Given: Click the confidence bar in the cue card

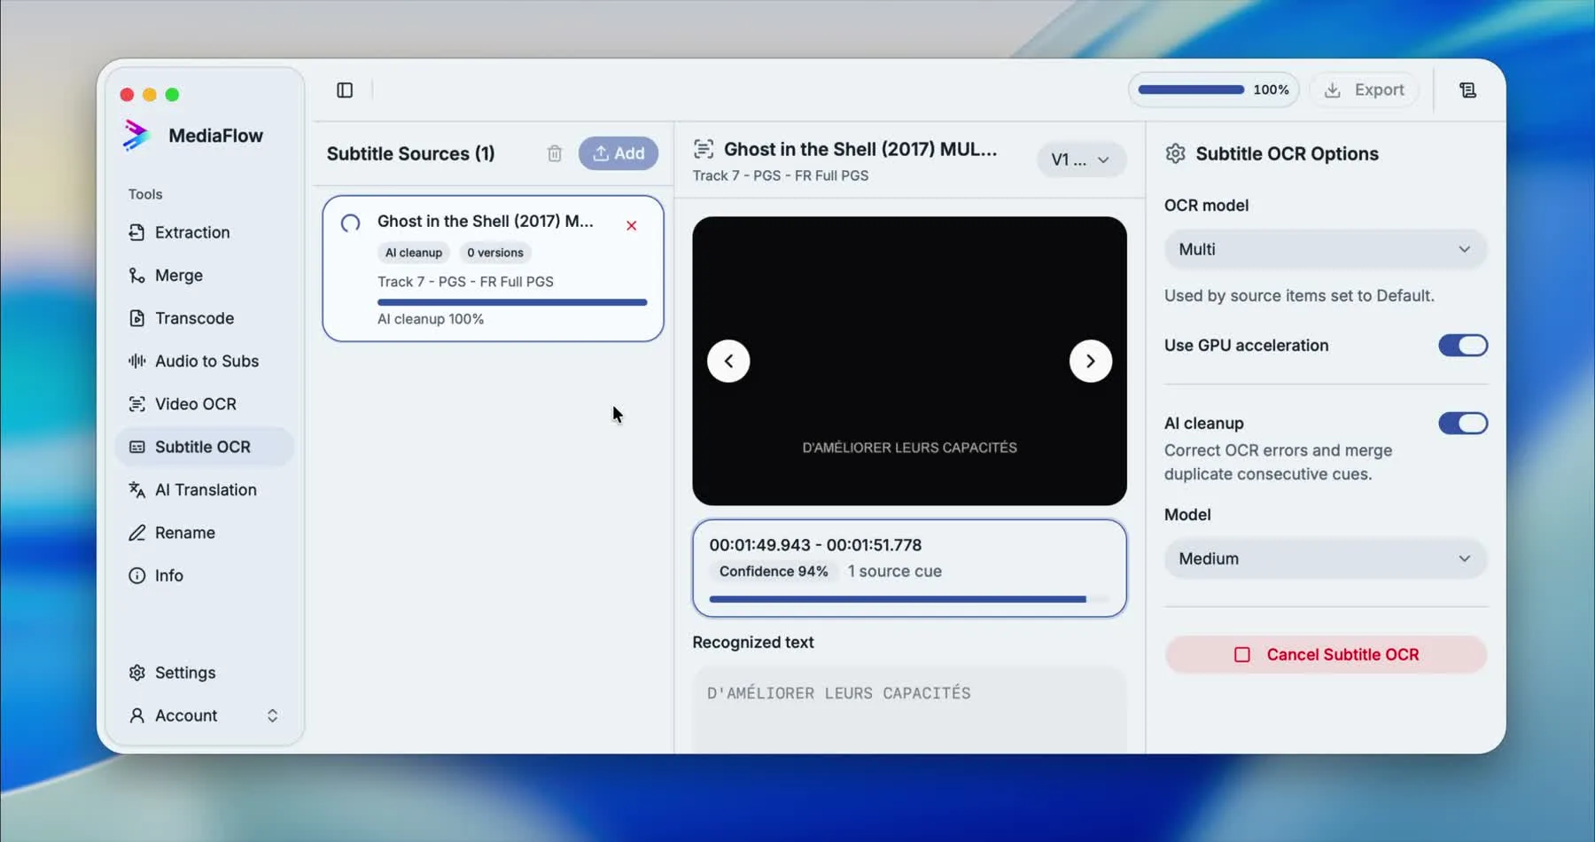Looking at the screenshot, I should (909, 600).
